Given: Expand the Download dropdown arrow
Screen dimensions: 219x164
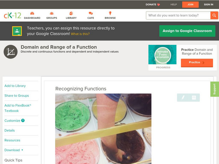Looking at the screenshot, I should pos(22,150).
